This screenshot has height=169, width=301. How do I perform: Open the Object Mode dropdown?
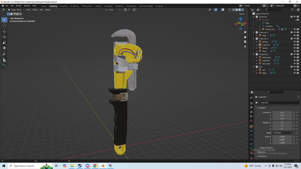pyautogui.click(x=16, y=10)
